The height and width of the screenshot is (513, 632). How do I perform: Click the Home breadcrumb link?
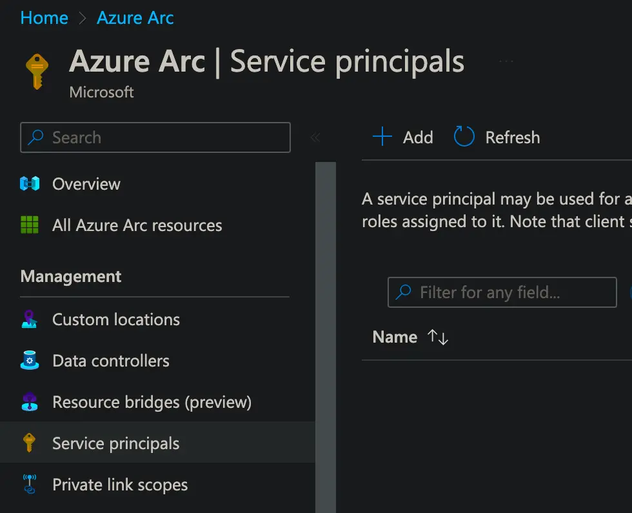[43, 17]
